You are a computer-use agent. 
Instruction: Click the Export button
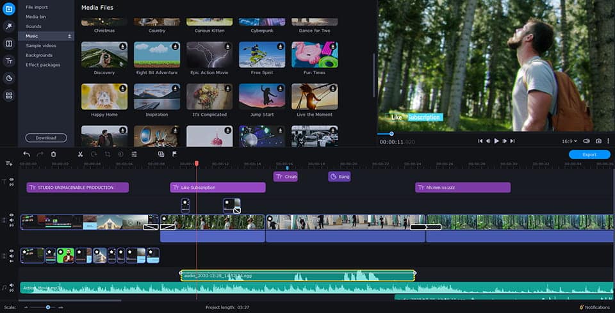click(x=589, y=154)
